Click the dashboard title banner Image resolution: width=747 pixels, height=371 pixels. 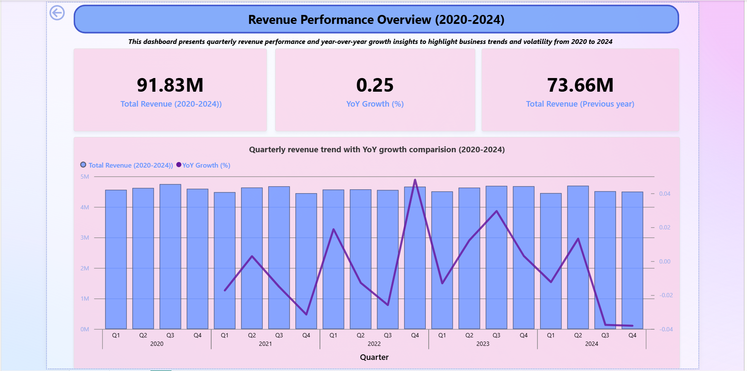(376, 19)
